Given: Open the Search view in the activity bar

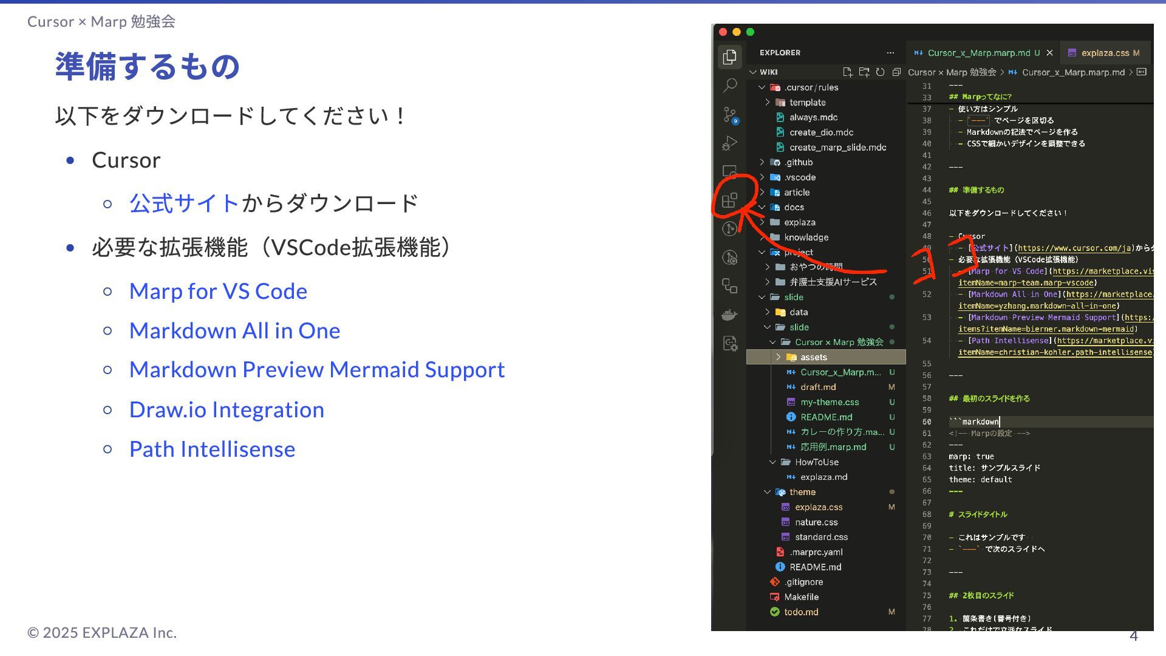Looking at the screenshot, I should pos(729,86).
